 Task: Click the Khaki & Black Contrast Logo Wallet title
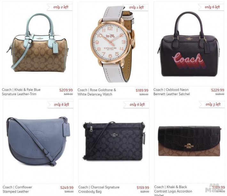tap(173, 191)
